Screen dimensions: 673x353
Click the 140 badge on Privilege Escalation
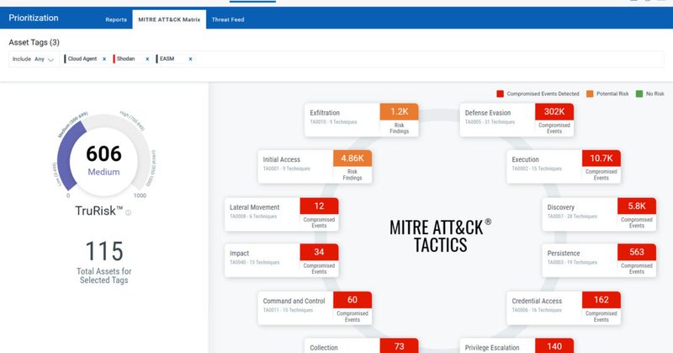tap(554, 346)
